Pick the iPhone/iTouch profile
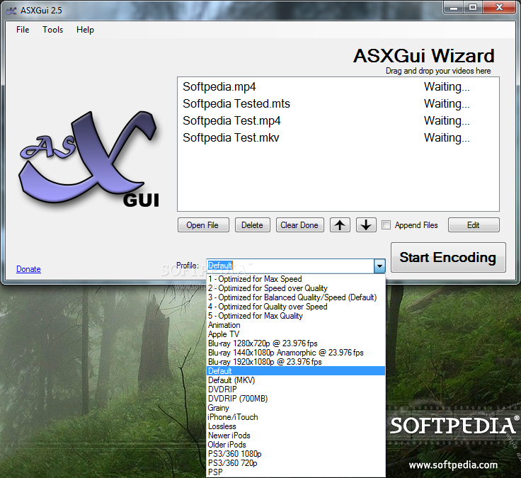The width and height of the screenshot is (521, 478). 296,417
